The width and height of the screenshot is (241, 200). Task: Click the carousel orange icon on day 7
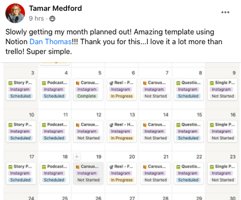[144, 83]
